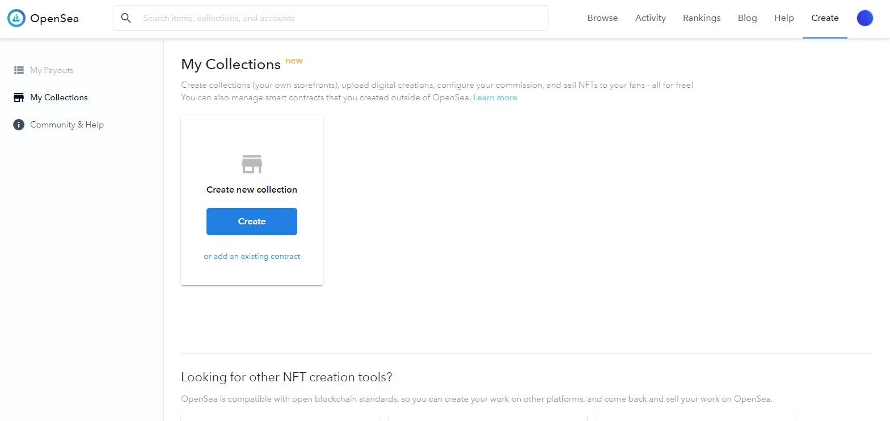Open the Help menu item
This screenshot has width=890, height=421.
pos(784,18)
